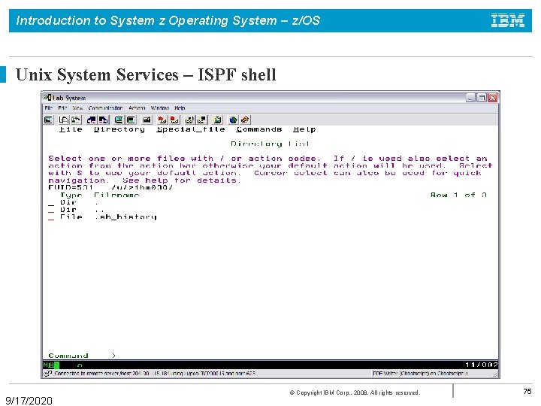Viewport: 541px width, 406px height.
Task: Click the Copy toolbar icon
Action: click(63, 120)
